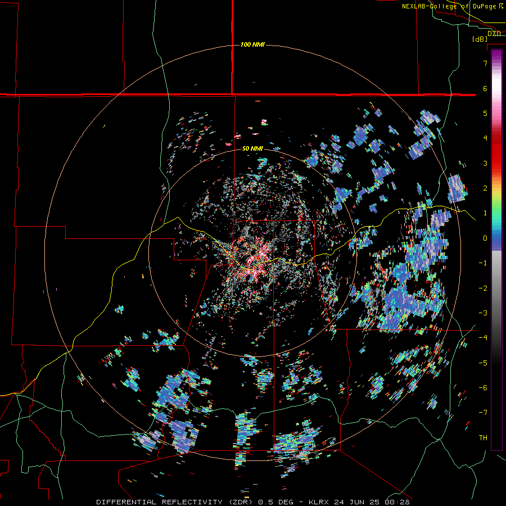The image size is (506, 506).
Task: Click the -7 value on the dB scale
Action: (483, 413)
